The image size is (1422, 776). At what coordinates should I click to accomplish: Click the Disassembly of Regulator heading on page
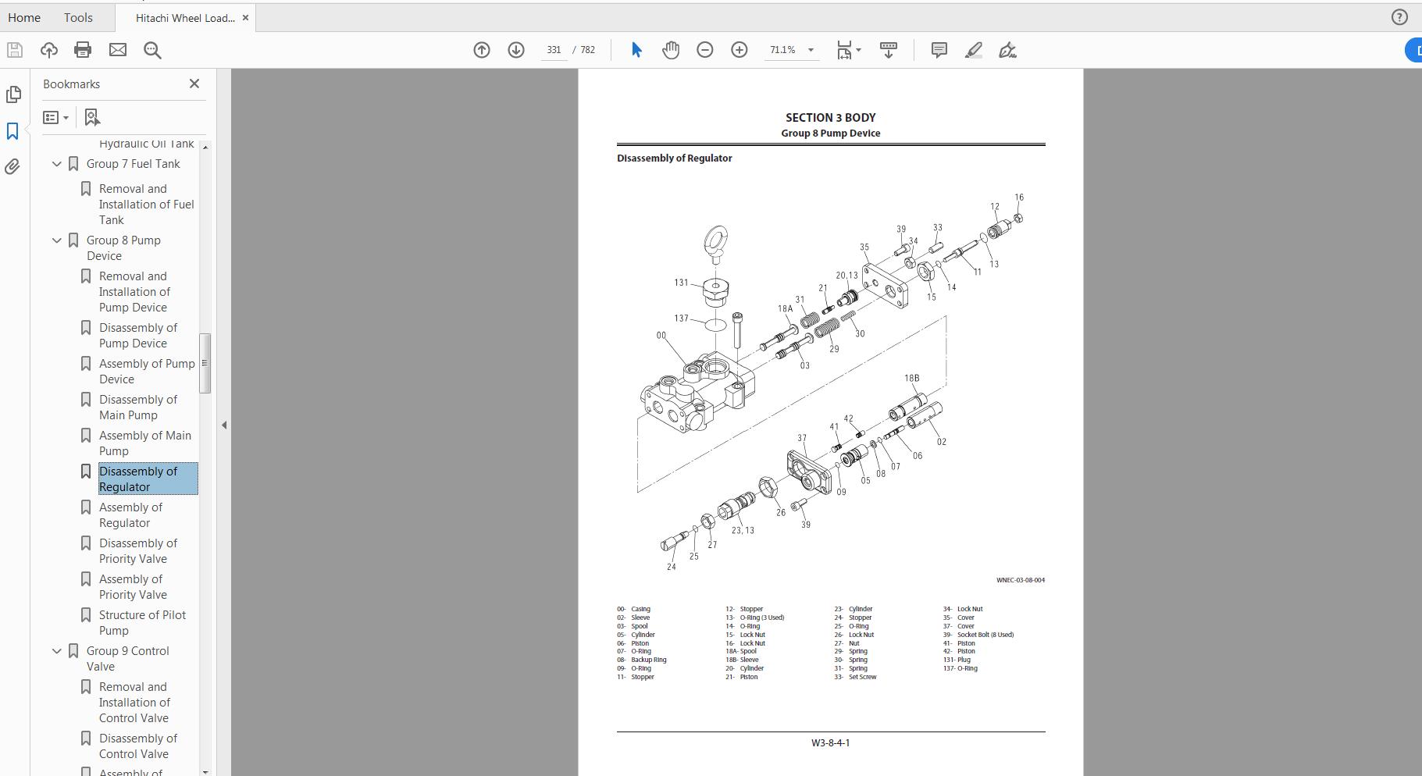[x=674, y=158]
